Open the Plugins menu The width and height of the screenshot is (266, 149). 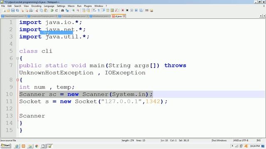coord(88,6)
